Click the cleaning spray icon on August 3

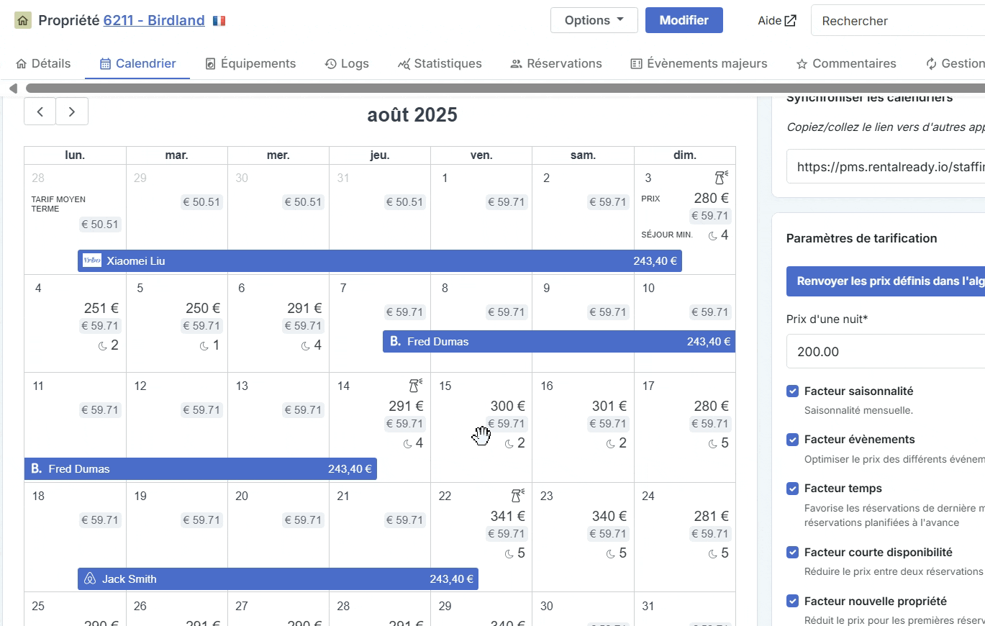[721, 178]
